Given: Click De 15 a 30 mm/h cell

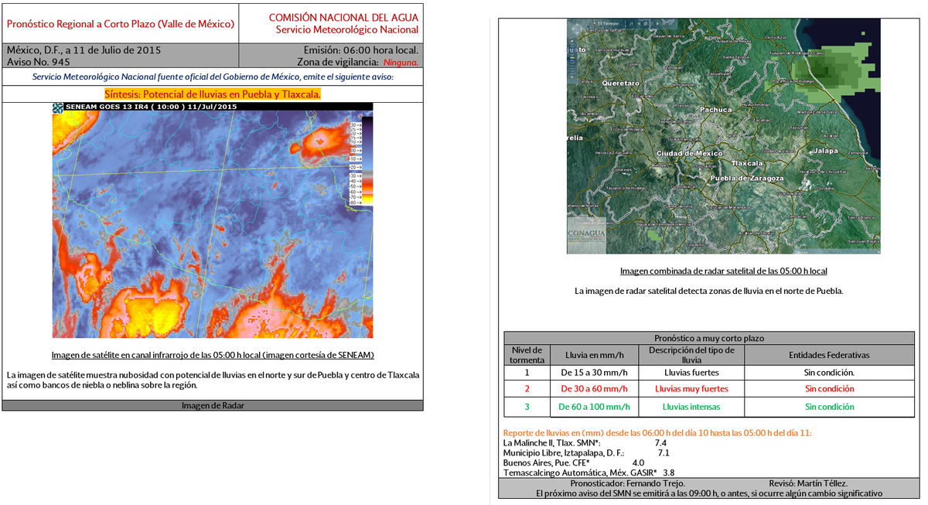Looking at the screenshot, I should coord(594,373).
